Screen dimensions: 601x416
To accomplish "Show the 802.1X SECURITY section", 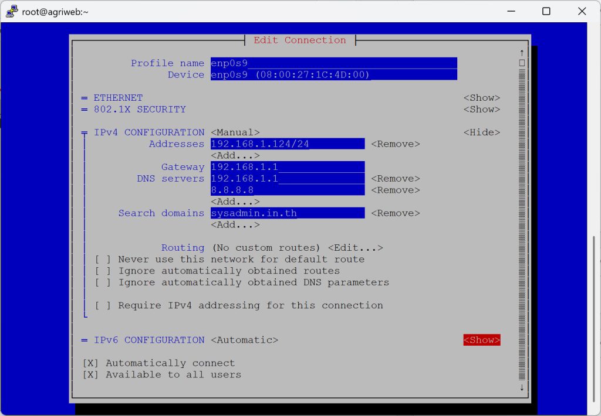I will click(x=481, y=110).
